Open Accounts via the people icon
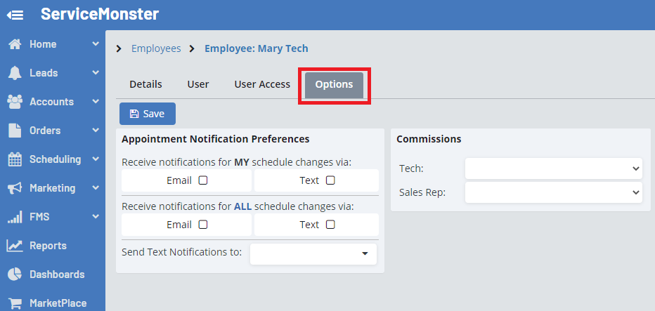This screenshot has height=311, width=655. (x=15, y=102)
